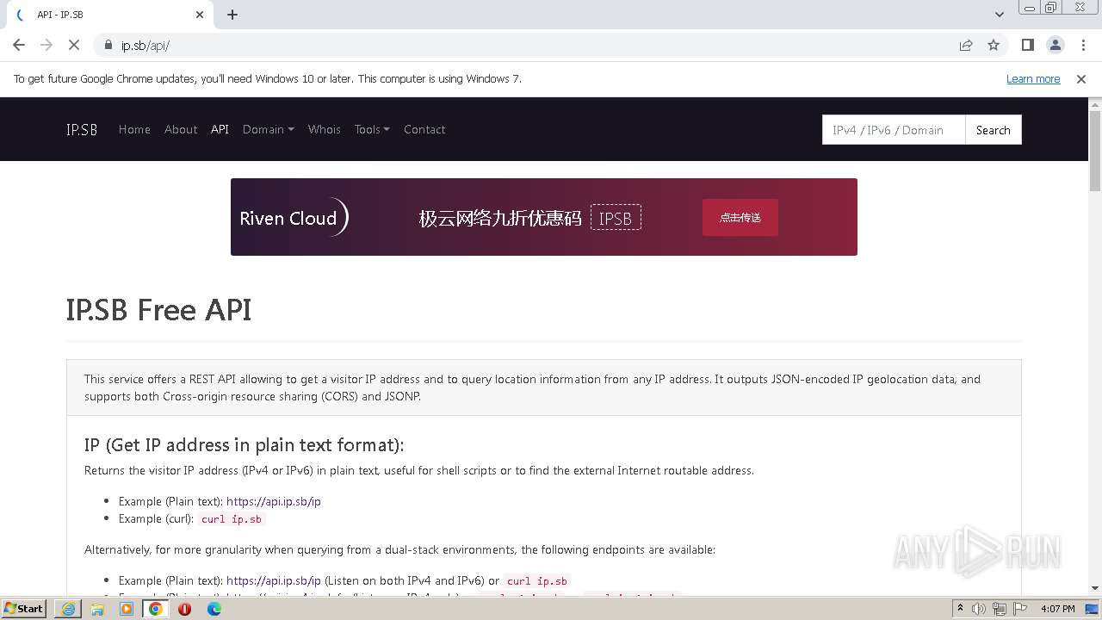1102x620 pixels.
Task: Open the red Opera-style taskbar icon
Action: tap(184, 609)
